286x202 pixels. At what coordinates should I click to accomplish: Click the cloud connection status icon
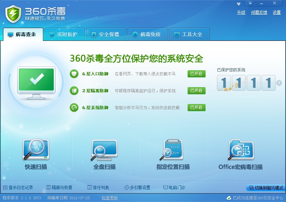[x=229, y=198]
